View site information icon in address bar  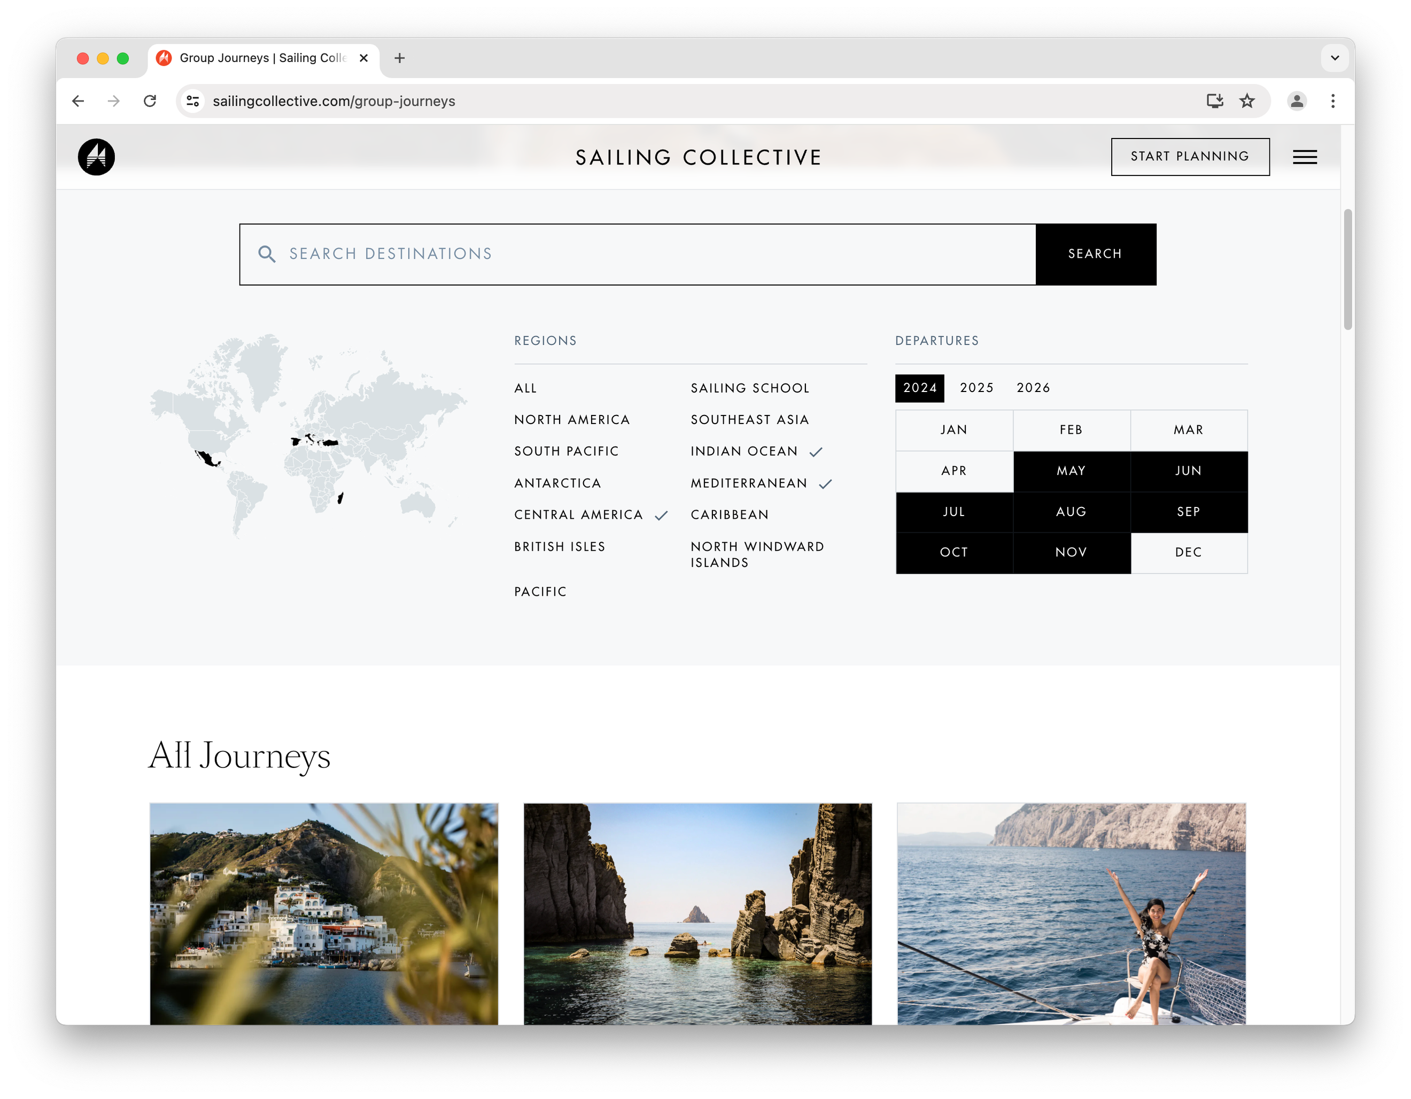point(192,101)
